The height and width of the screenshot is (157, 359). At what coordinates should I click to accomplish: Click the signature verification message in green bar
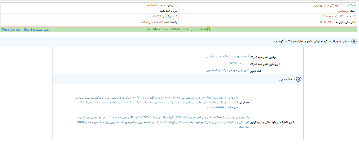[176, 29]
